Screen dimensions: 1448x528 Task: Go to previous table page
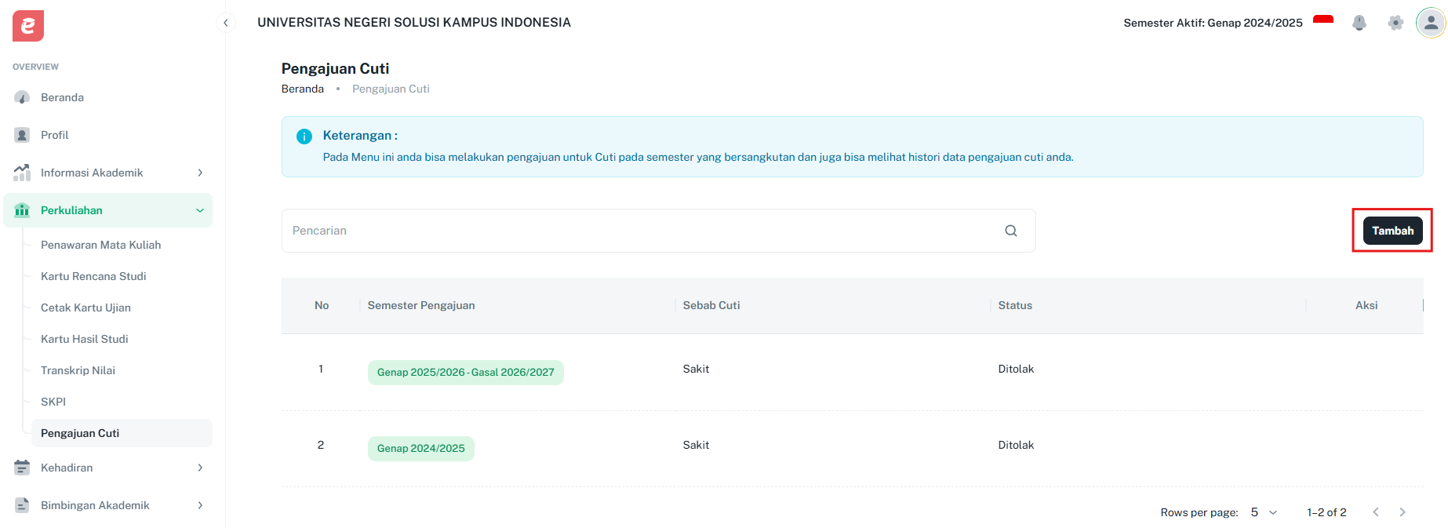pyautogui.click(x=1376, y=512)
